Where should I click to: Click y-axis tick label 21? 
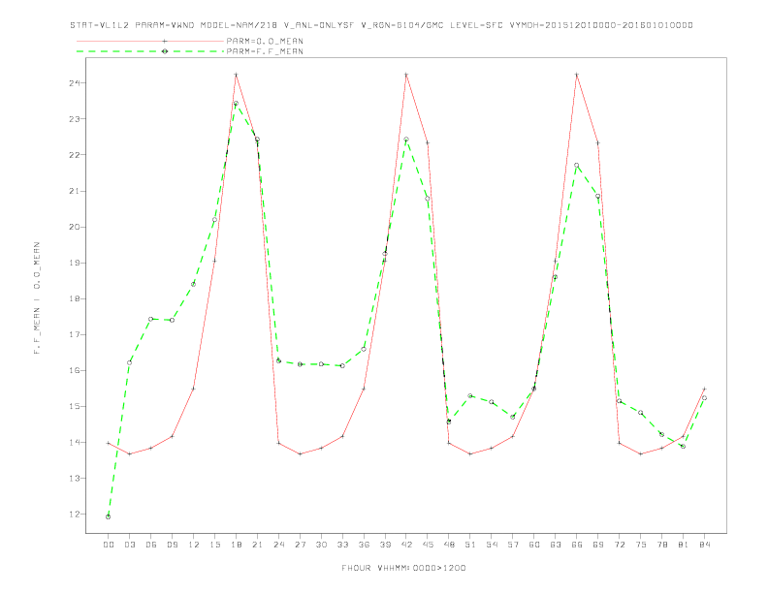[75, 191]
